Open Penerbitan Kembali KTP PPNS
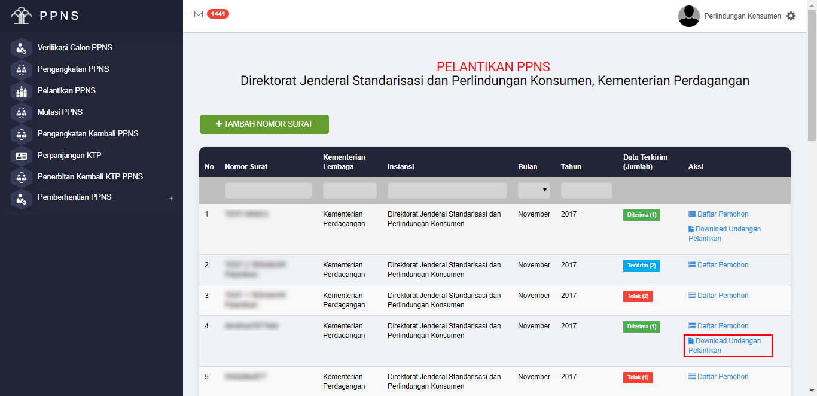Viewport: 817px width, 396px height. pos(90,177)
